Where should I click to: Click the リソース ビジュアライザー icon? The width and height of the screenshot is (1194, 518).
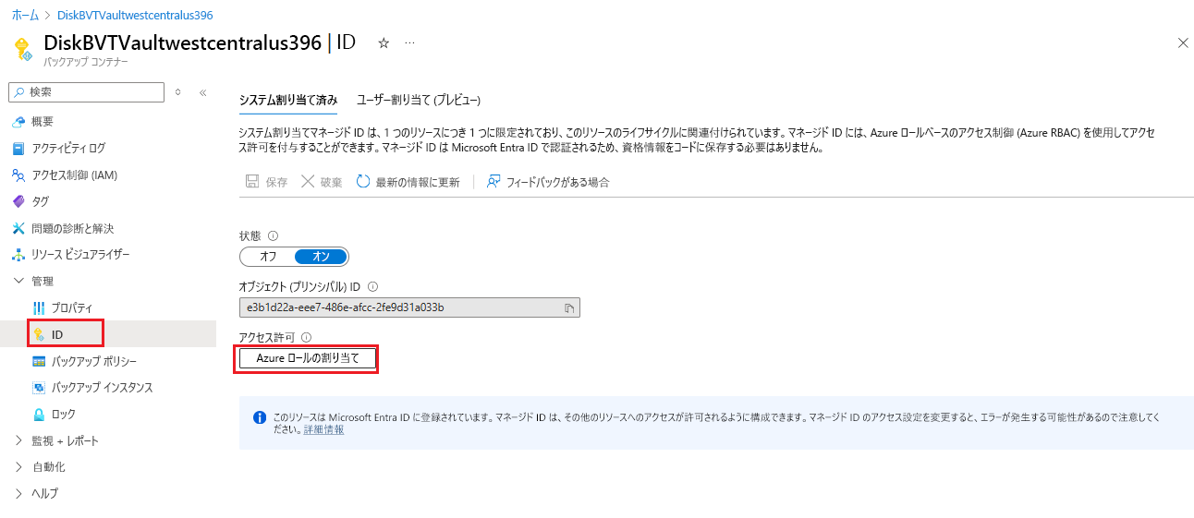[x=18, y=255]
